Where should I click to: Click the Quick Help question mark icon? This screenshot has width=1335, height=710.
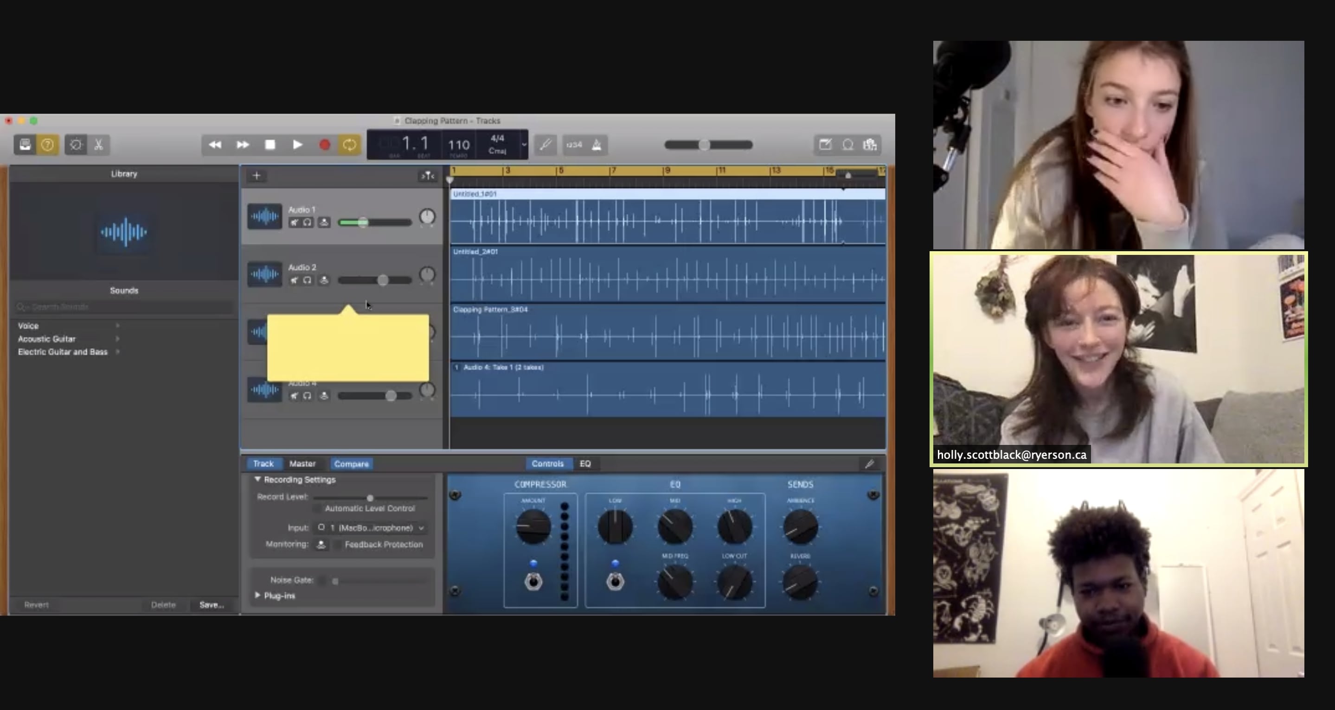(x=48, y=145)
